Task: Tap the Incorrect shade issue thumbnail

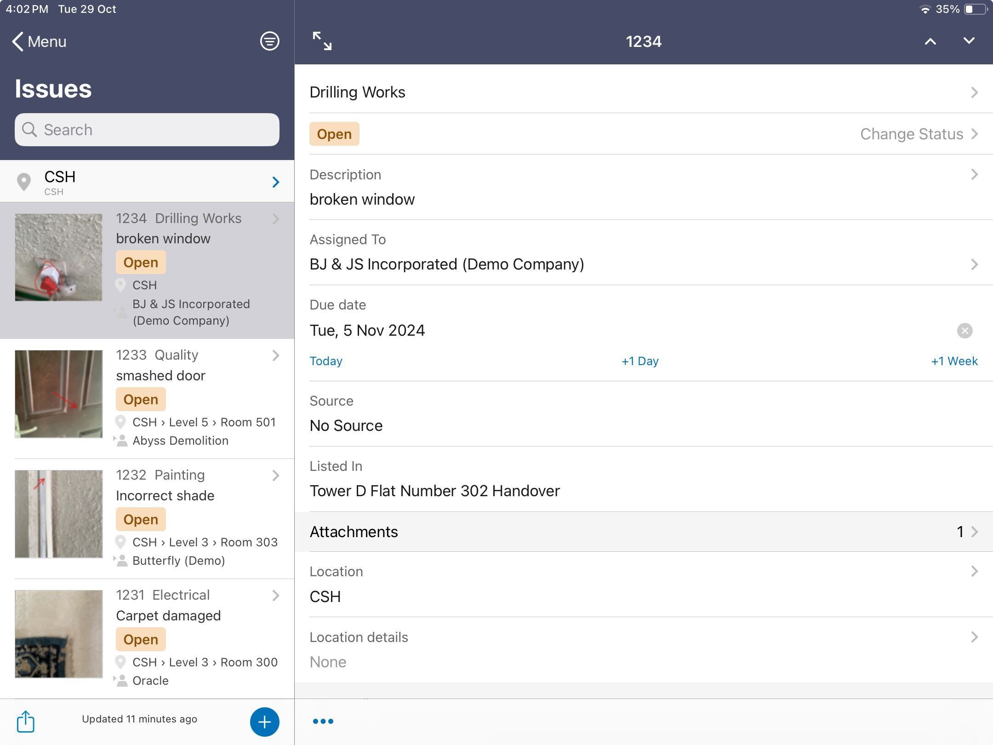Action: (x=59, y=514)
